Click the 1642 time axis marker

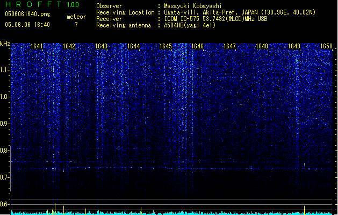(x=69, y=46)
